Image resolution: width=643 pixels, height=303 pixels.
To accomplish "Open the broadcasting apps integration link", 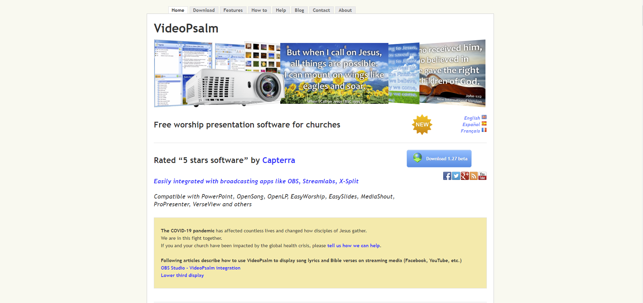I will click(x=256, y=181).
